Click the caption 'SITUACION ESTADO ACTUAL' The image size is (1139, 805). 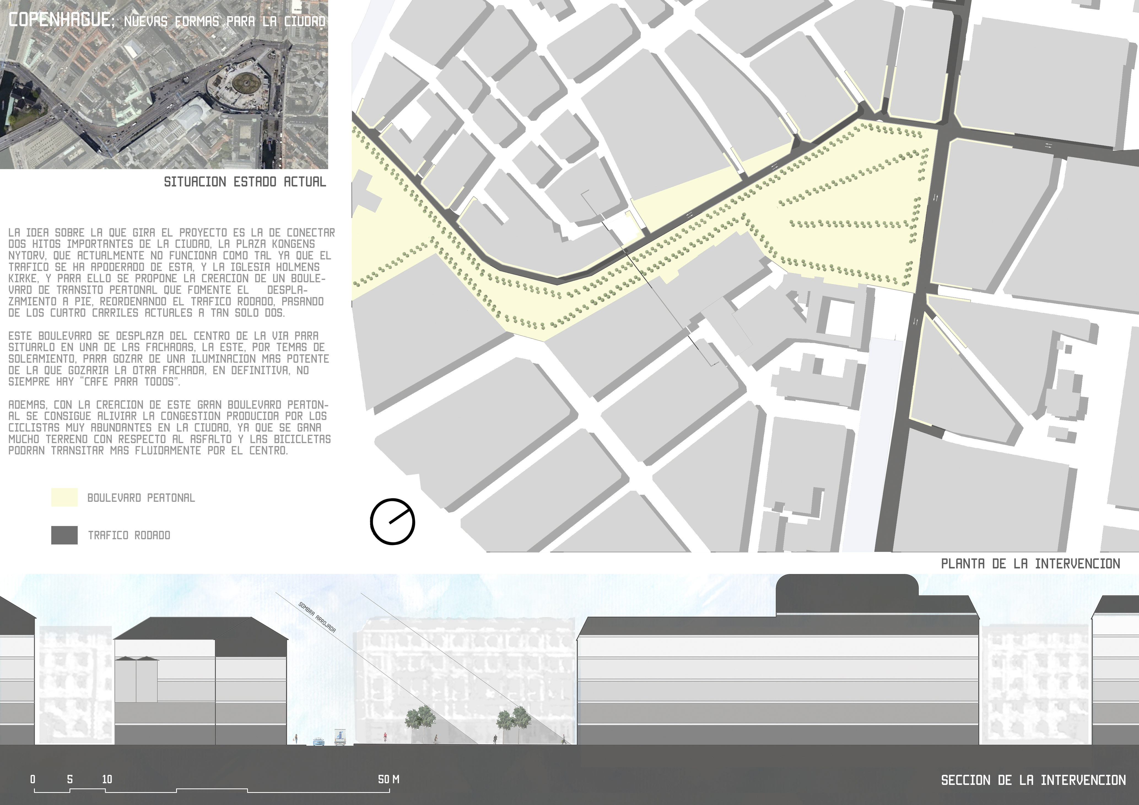coord(245,181)
